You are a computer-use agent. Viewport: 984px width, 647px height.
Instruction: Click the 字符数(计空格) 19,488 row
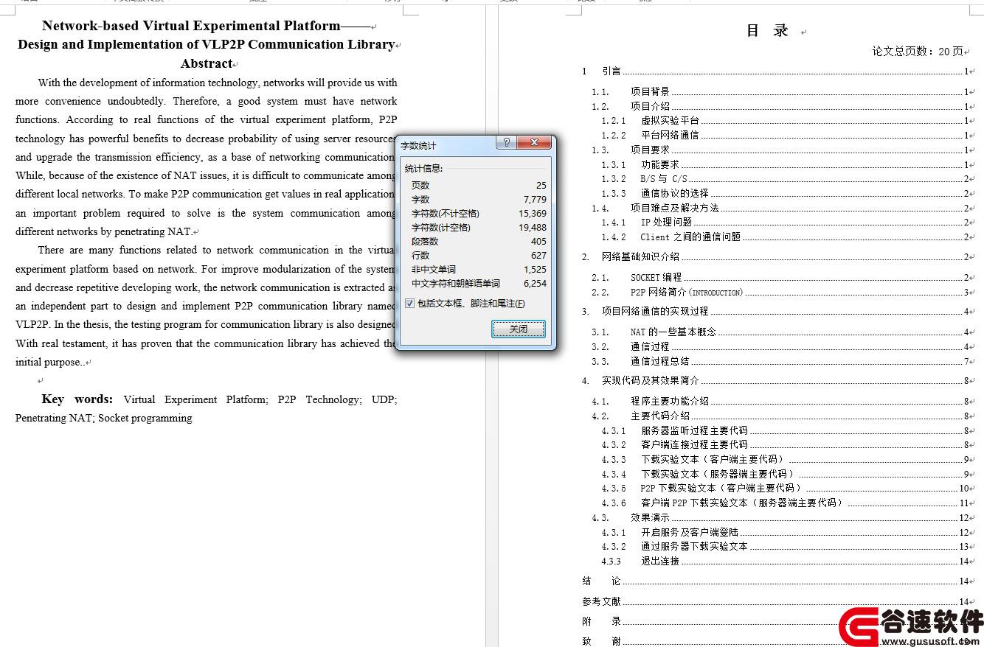pyautogui.click(x=479, y=228)
